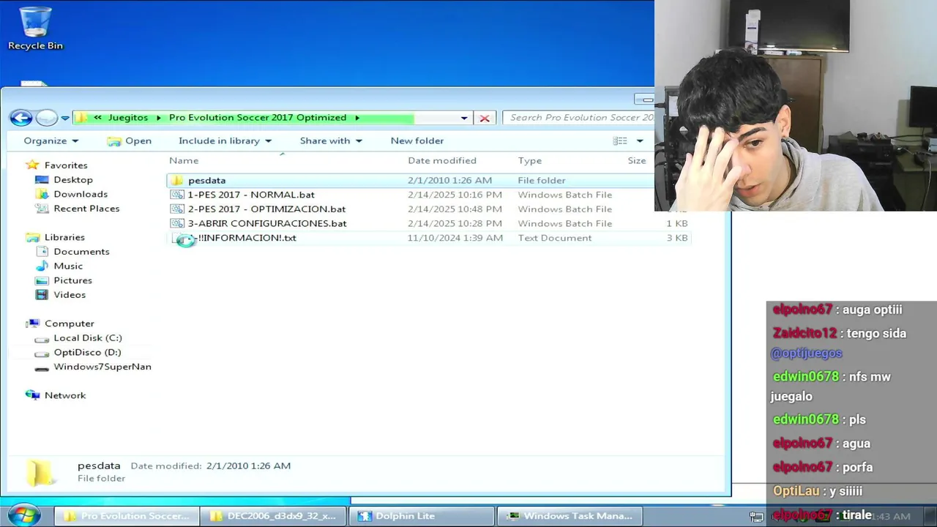
Task: Select Libraries in navigation pane
Action: click(64, 237)
